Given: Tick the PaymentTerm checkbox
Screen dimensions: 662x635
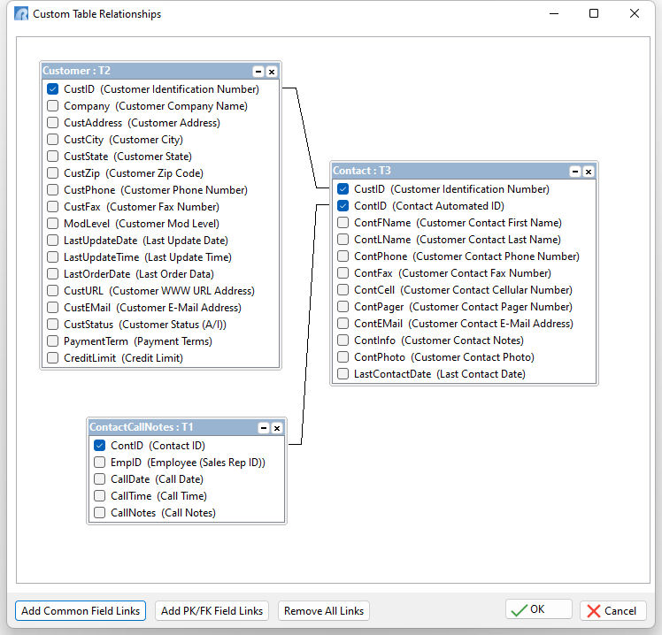Looking at the screenshot, I should pos(53,340).
